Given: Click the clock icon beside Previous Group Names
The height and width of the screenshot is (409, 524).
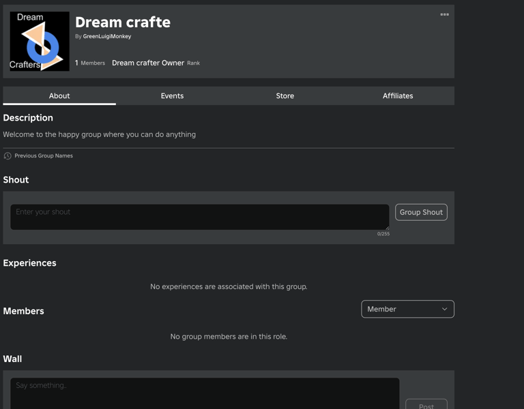Looking at the screenshot, I should point(8,156).
